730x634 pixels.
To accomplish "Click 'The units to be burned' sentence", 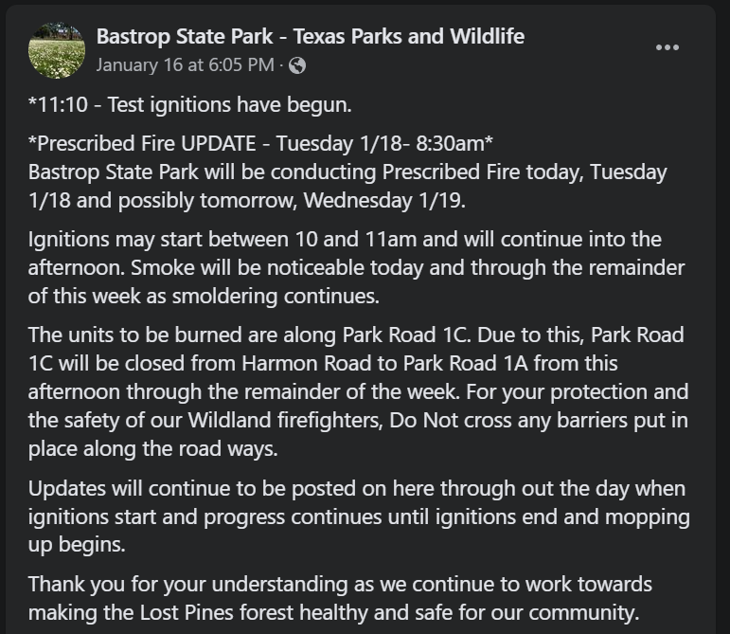I will tap(128, 335).
